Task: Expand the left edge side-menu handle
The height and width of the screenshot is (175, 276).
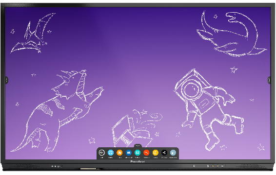Action: pos(7,80)
